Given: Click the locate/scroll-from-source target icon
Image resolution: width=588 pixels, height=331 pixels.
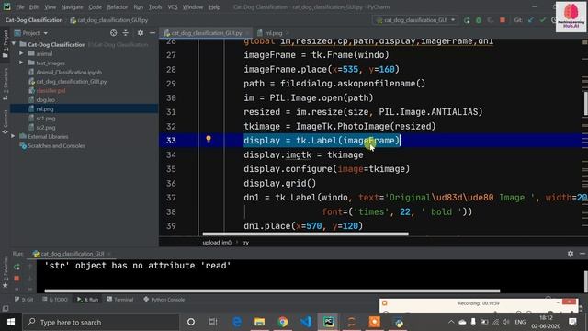Looking at the screenshot, I should (x=113, y=33).
